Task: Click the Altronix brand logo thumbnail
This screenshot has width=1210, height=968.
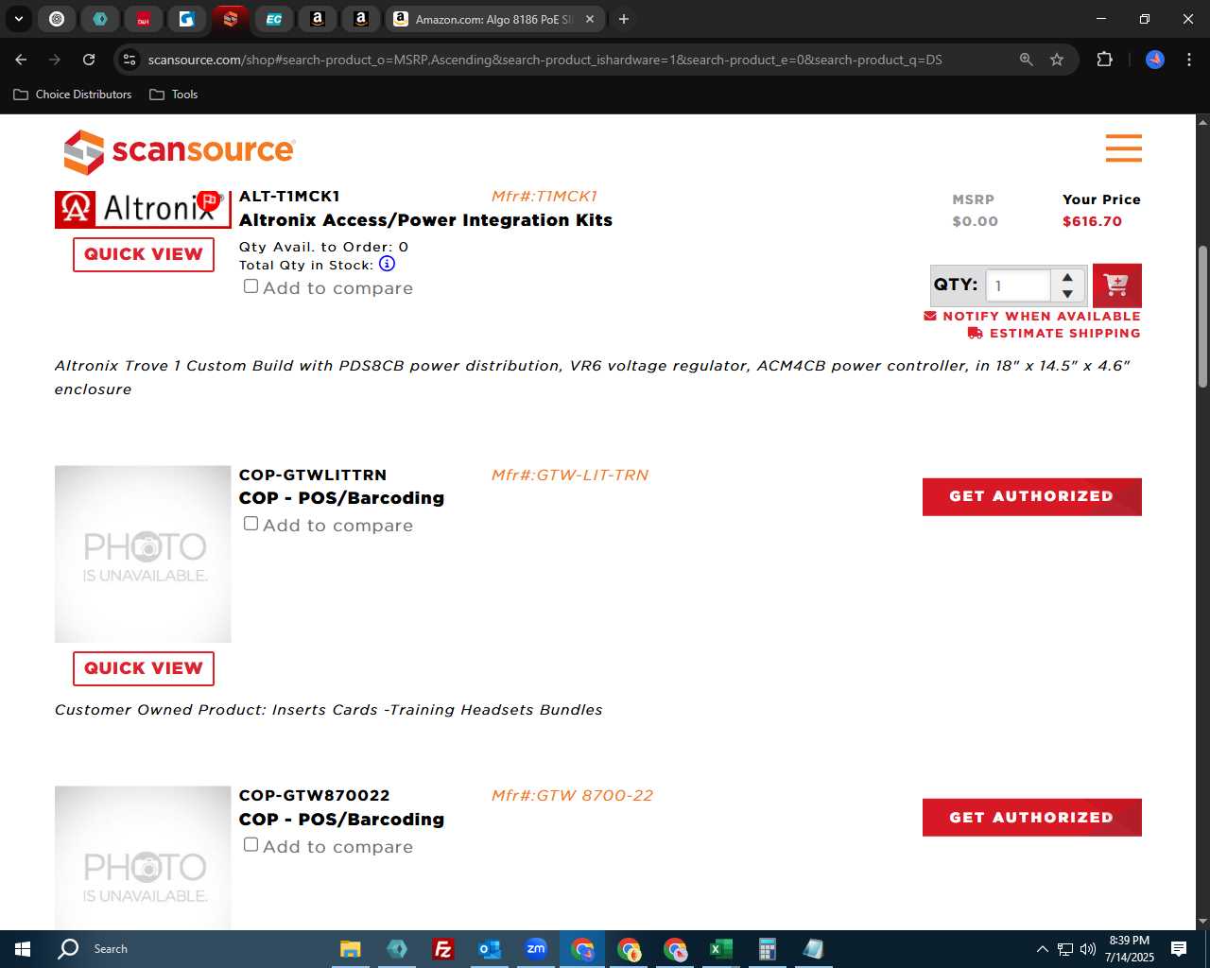Action: pos(143,209)
